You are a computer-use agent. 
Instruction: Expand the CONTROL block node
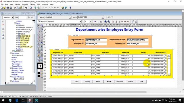coord(13,51)
